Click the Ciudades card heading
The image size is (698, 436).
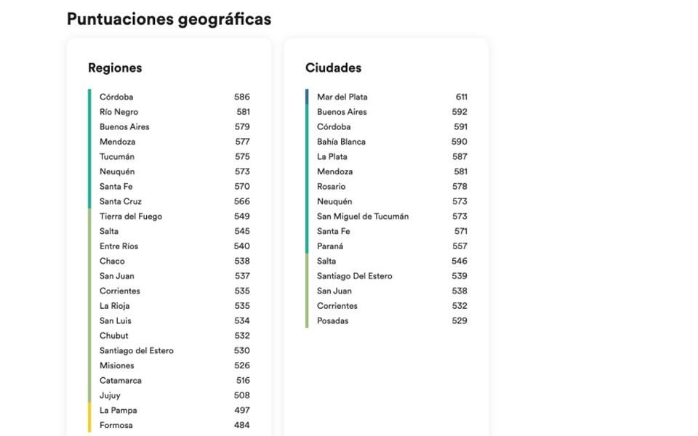pos(333,68)
